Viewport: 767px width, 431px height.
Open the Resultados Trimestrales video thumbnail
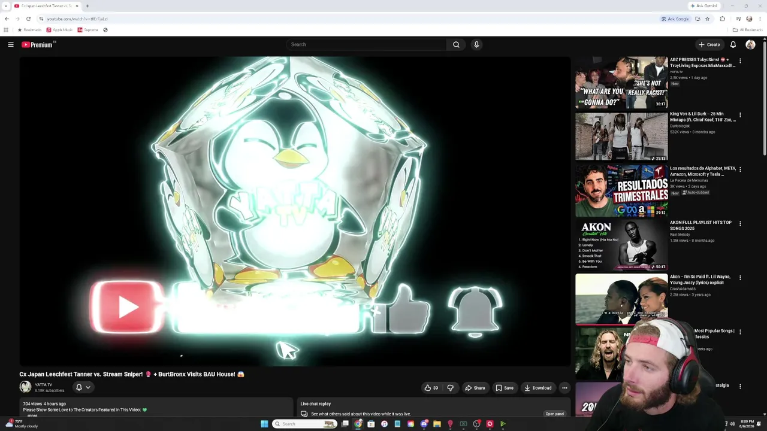coord(621,191)
